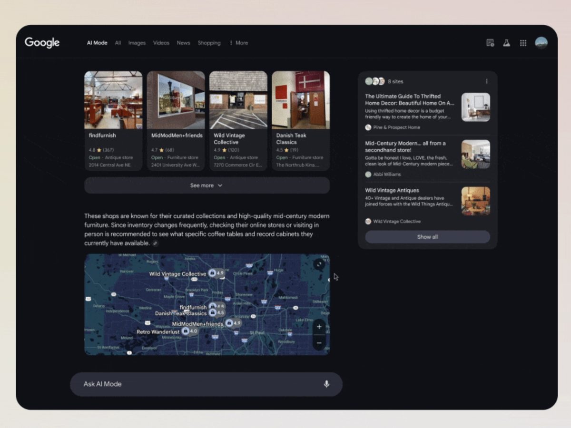Image resolution: width=571 pixels, height=428 pixels.
Task: Click the MidModMen+friends storefront photo
Action: point(176,100)
